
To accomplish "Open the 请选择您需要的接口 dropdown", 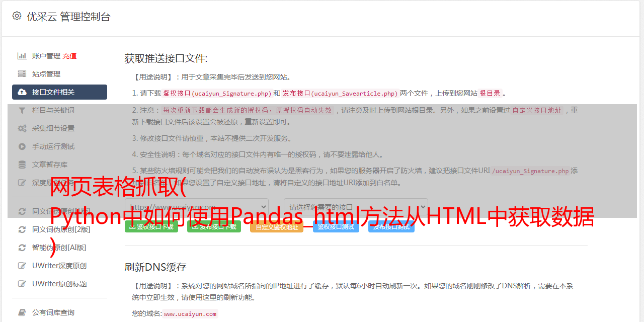I will [356, 207].
